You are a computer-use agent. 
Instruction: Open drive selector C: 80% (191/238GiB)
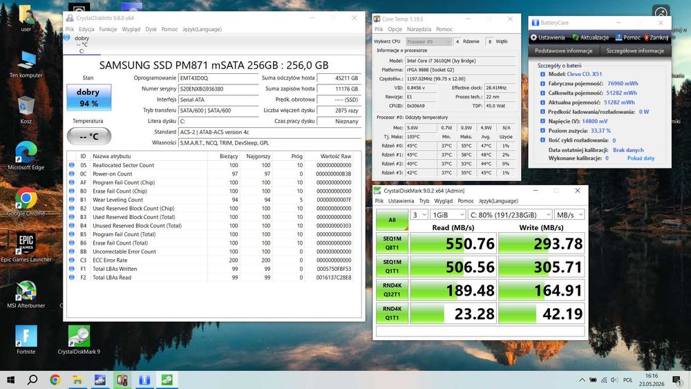[x=510, y=215]
